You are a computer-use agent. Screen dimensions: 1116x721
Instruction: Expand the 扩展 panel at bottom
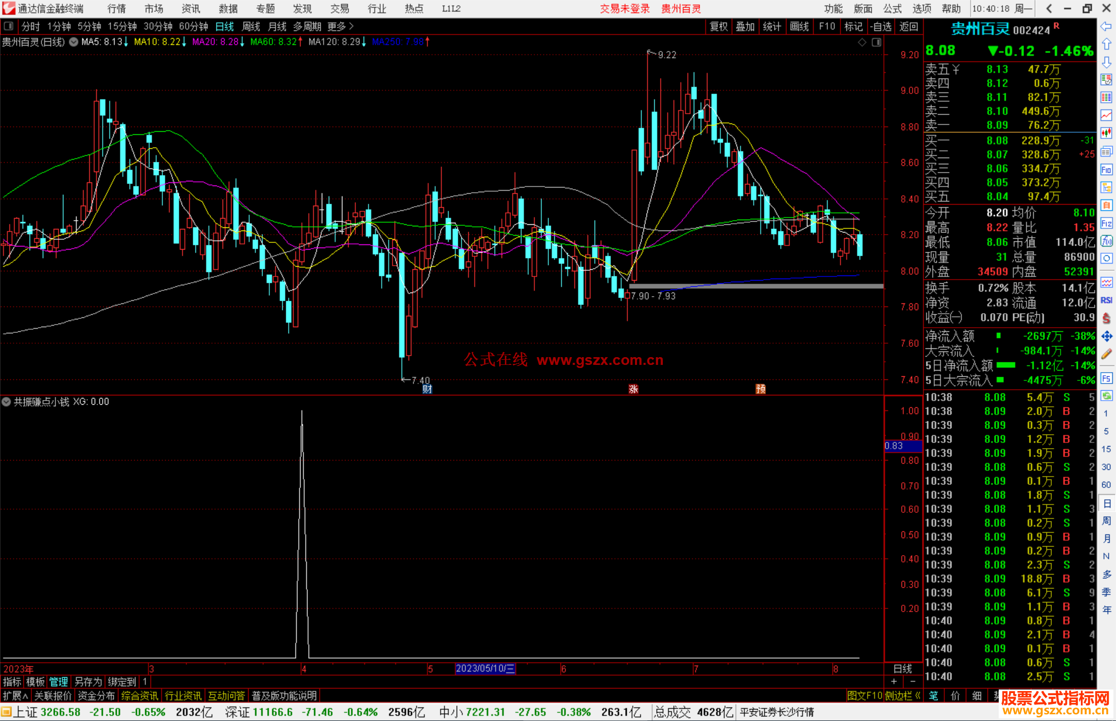16,696
